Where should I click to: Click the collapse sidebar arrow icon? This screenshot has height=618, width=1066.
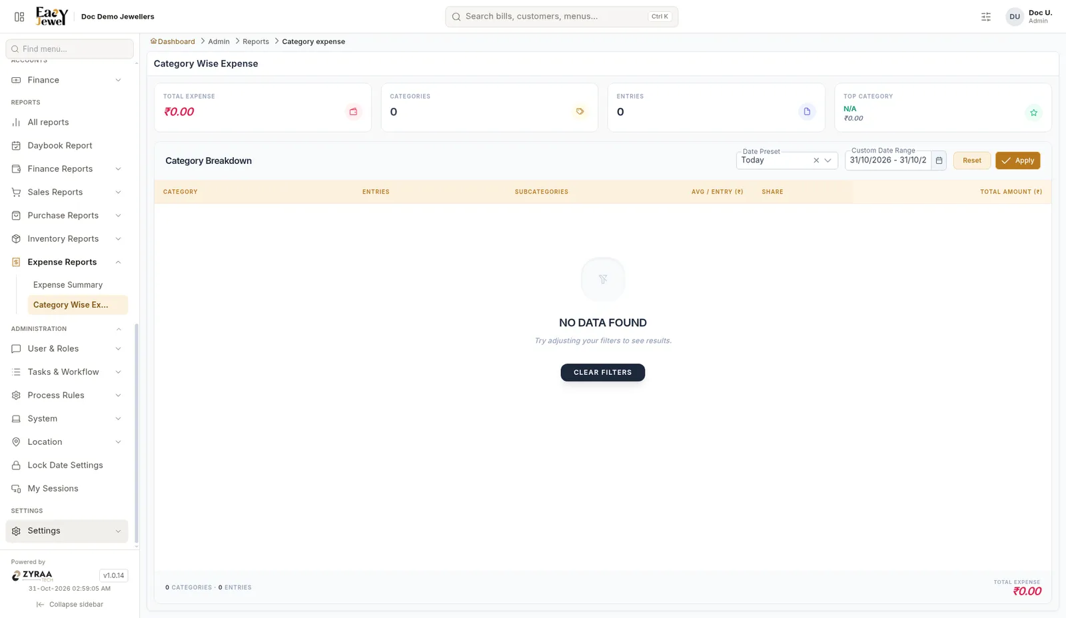coord(40,605)
